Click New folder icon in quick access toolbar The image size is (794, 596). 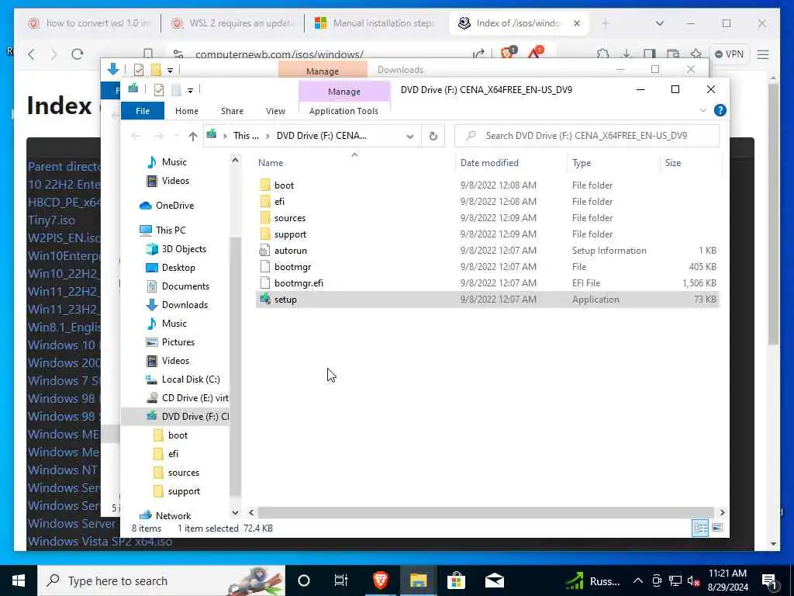pyautogui.click(x=176, y=90)
